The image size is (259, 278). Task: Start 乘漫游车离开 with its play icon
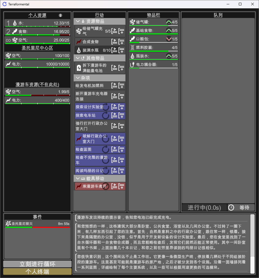pos(114,186)
